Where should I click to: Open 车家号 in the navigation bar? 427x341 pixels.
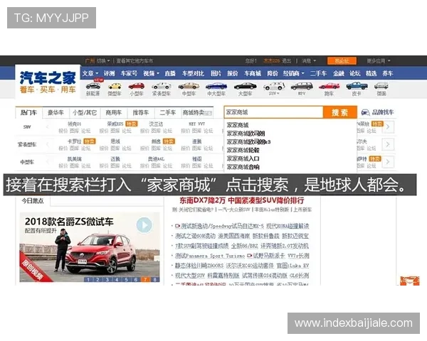pos(129,73)
